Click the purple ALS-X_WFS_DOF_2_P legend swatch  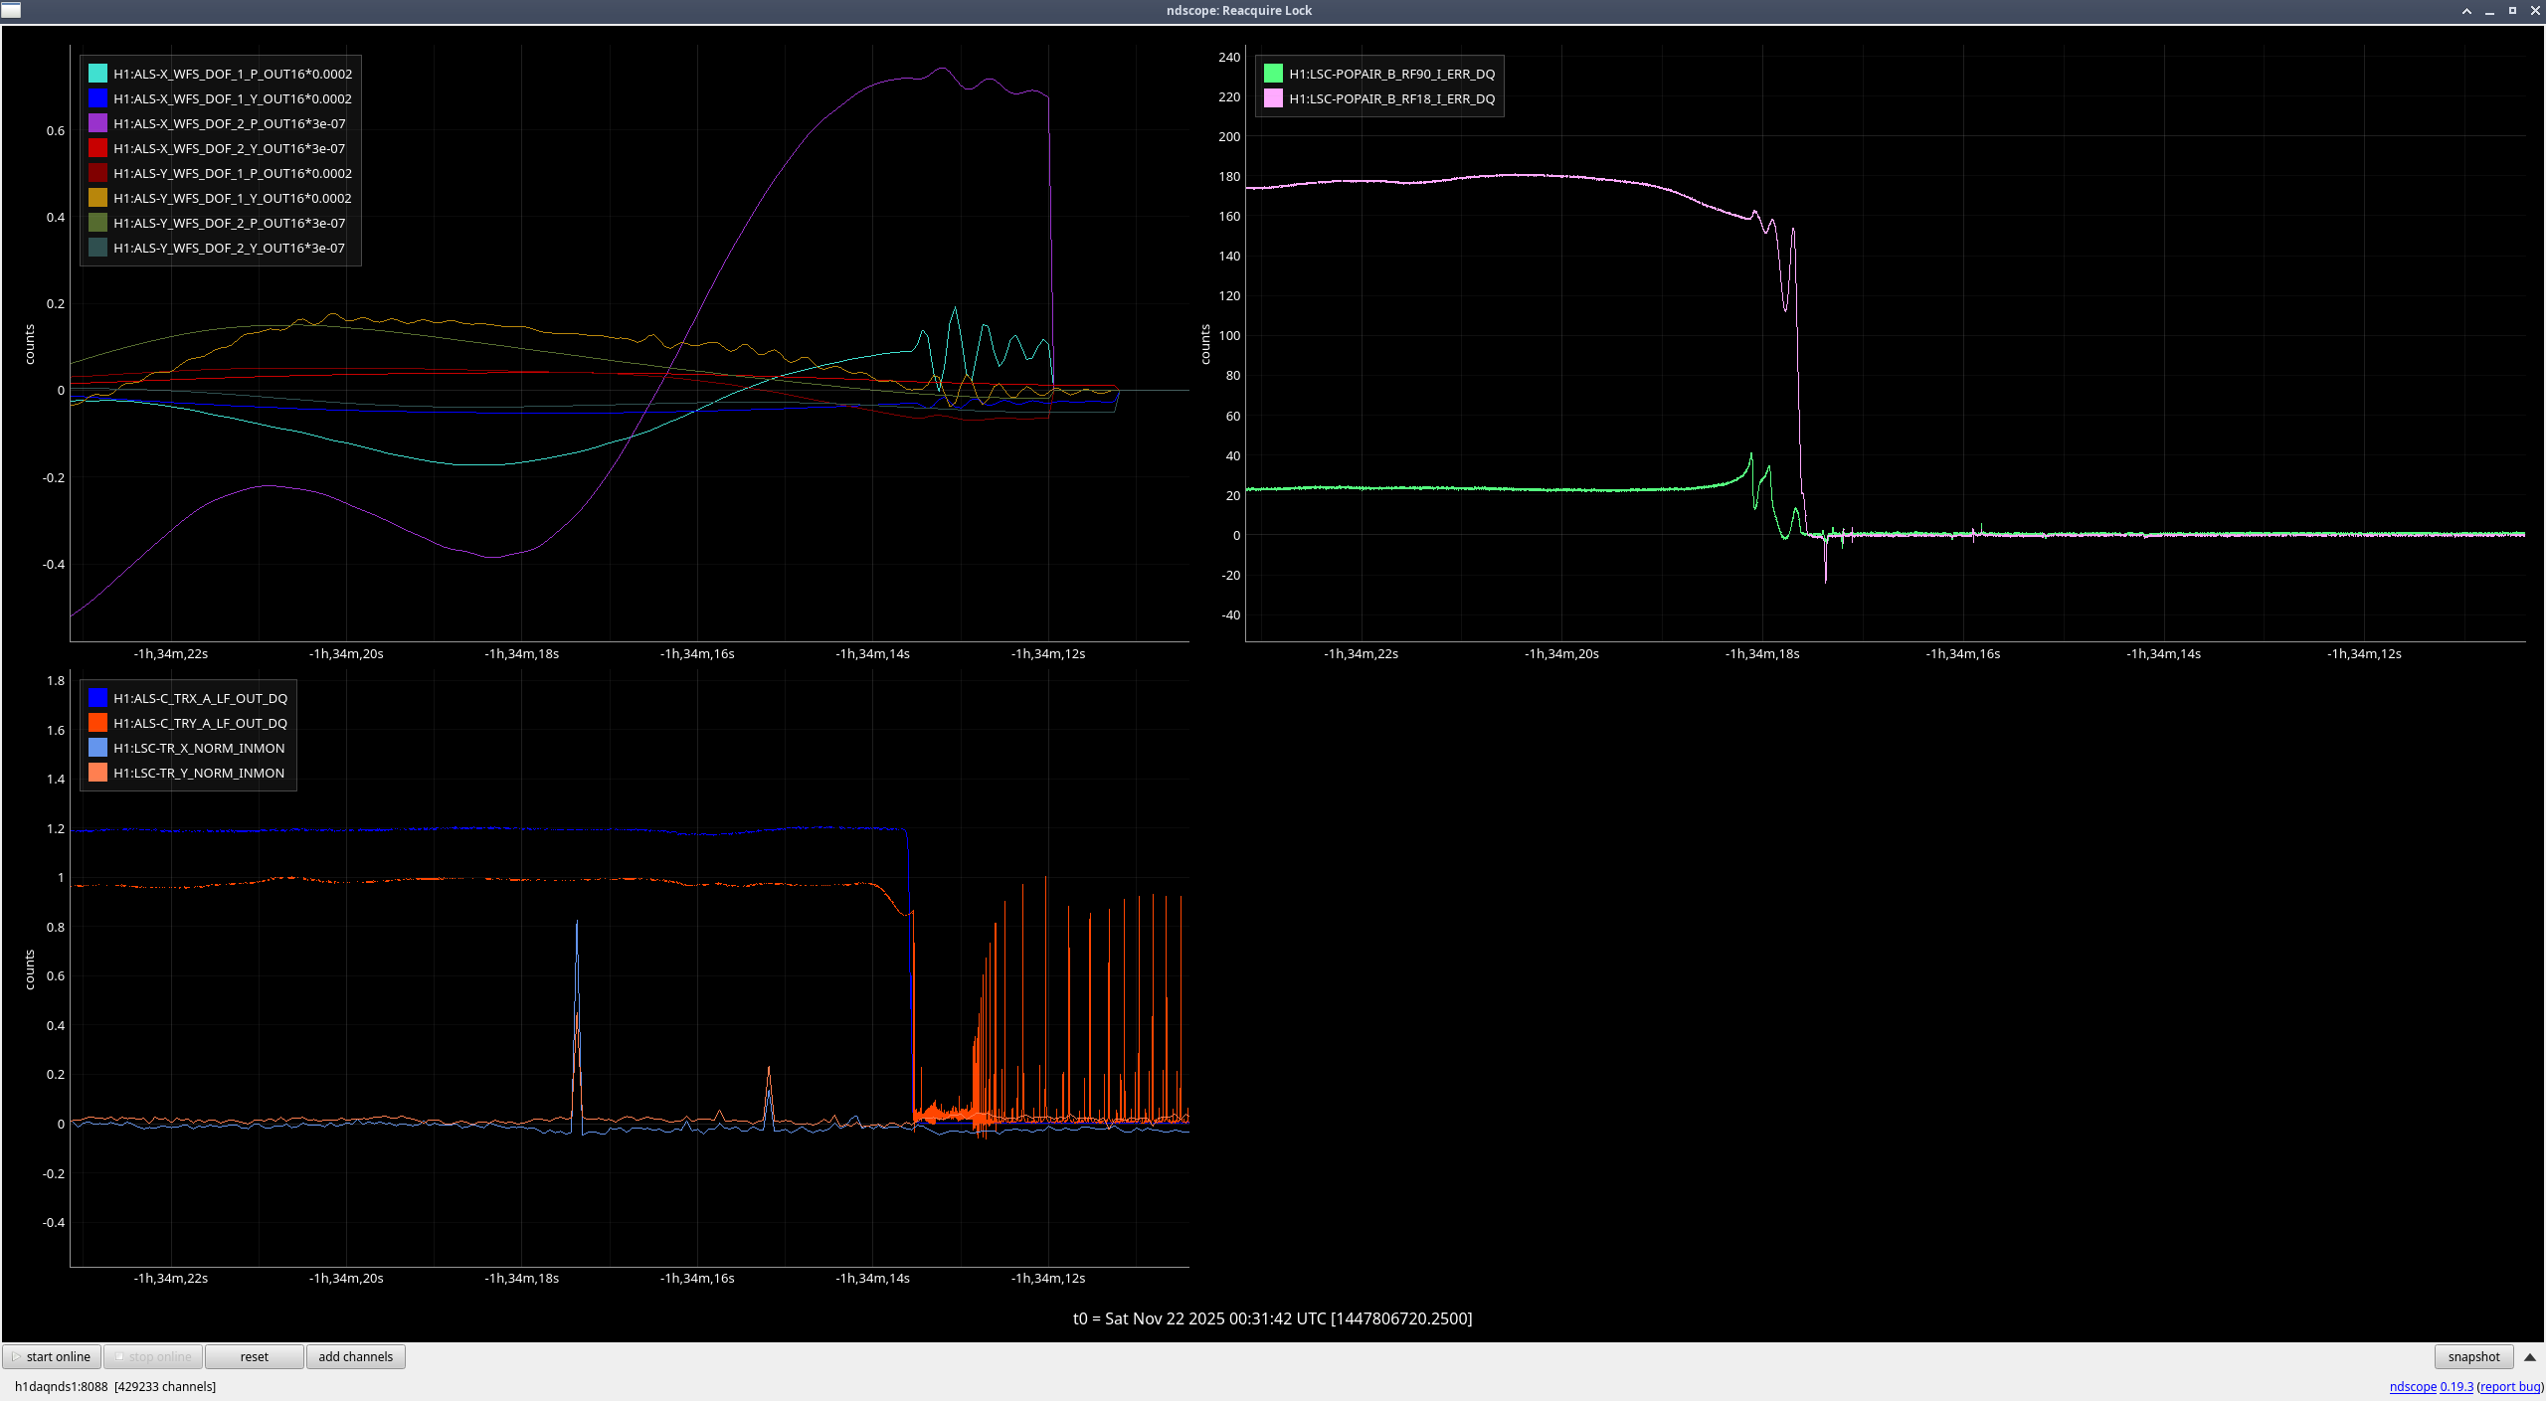click(x=97, y=123)
